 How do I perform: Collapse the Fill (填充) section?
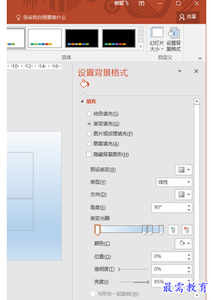click(82, 101)
